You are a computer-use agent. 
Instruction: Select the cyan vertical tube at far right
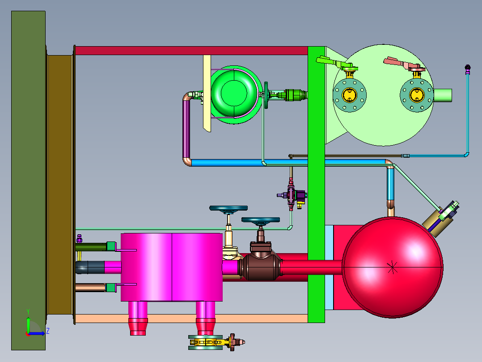click(x=468, y=113)
